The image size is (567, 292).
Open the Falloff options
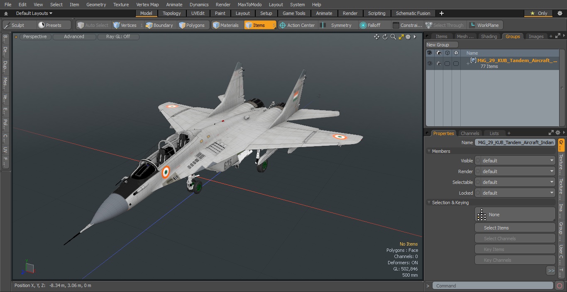tap(374, 25)
